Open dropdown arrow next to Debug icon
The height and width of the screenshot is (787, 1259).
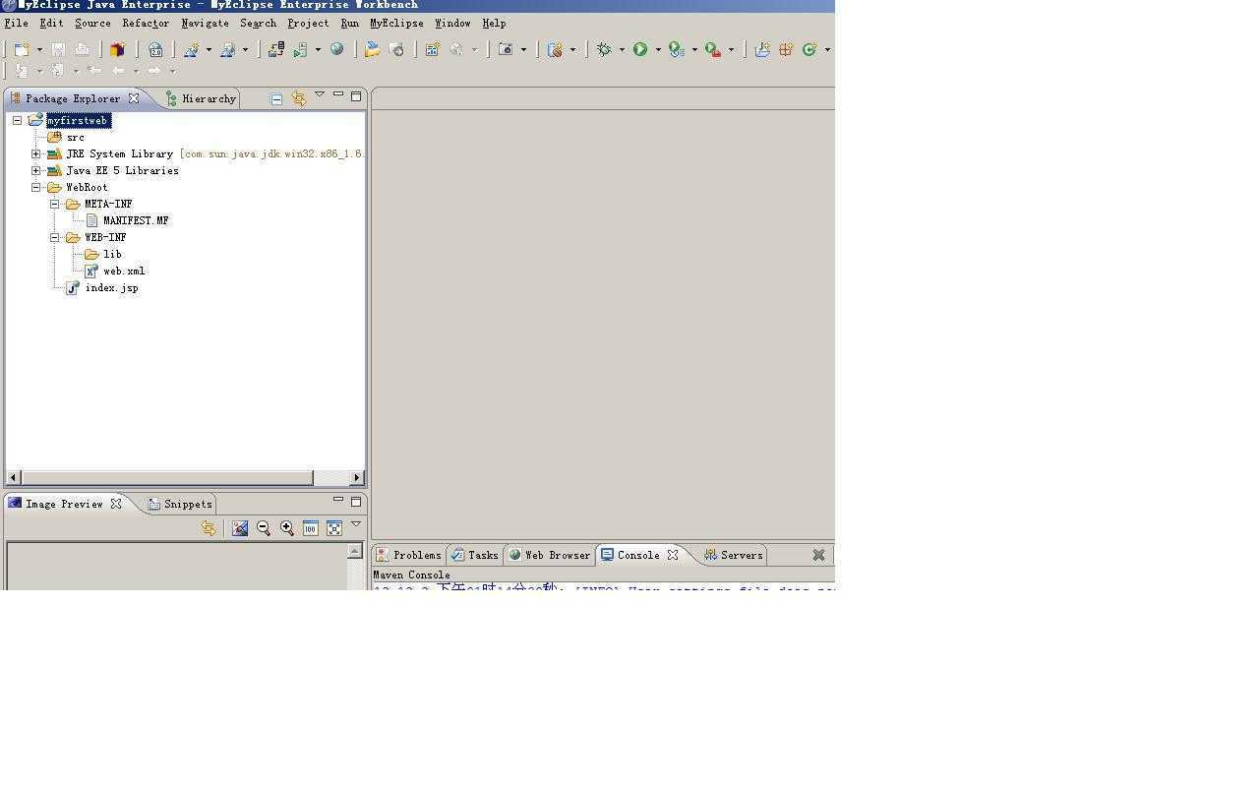click(622, 49)
